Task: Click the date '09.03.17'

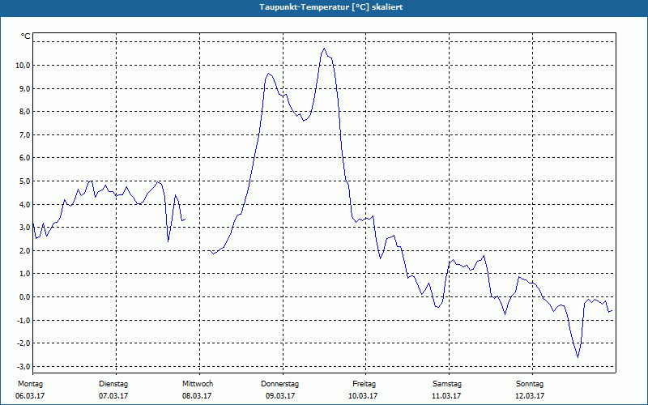Action: coord(280,396)
